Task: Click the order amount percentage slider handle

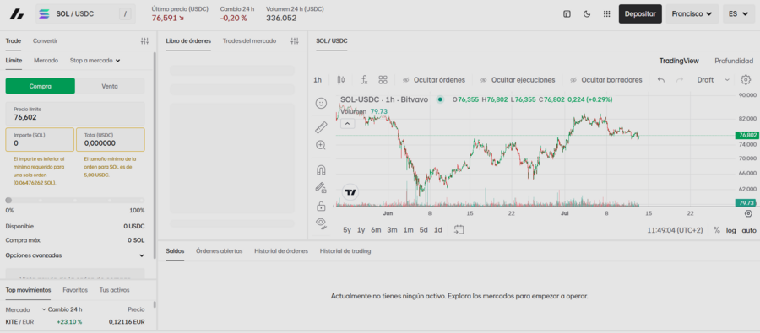Action: coord(8,200)
